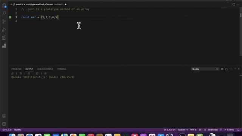
Task: Click the unsaved dot on Untitled-1 tab
Action: pyautogui.click(x=65, y=4)
